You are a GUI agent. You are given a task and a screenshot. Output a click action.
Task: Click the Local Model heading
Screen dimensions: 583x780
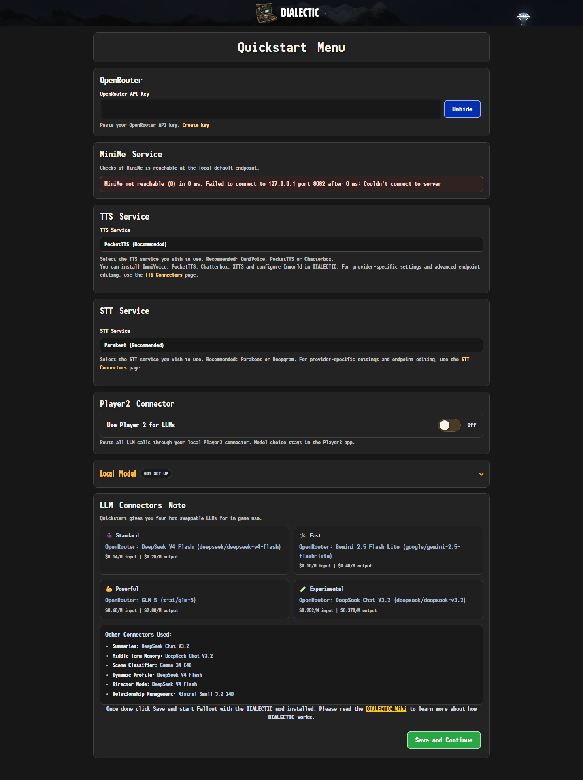tap(118, 473)
